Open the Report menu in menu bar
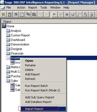Screen dimensions: 97x112 pos(33,7)
